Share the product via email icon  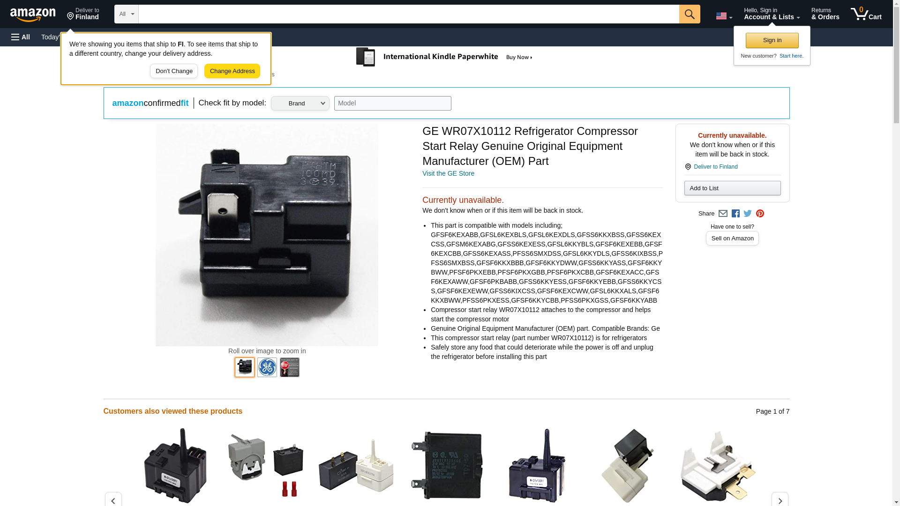(x=723, y=214)
